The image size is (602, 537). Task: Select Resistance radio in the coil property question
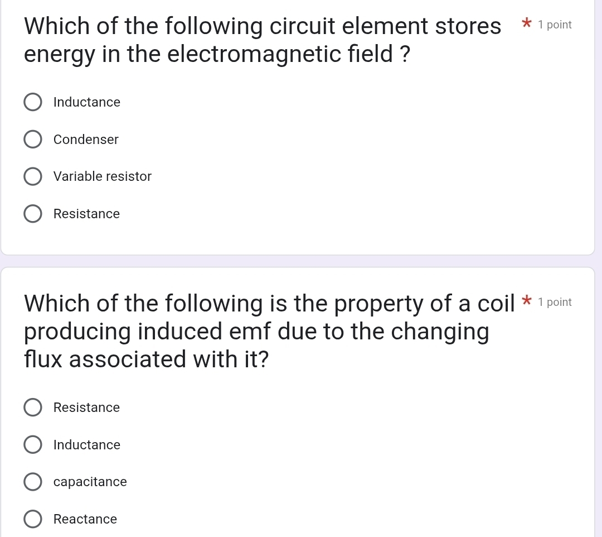[x=33, y=407]
